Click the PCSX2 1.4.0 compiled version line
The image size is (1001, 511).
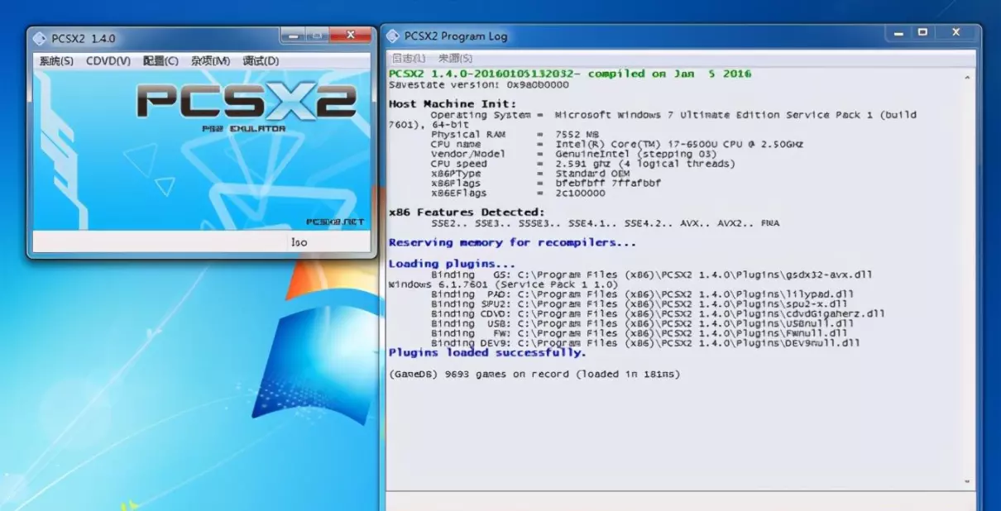[570, 74]
